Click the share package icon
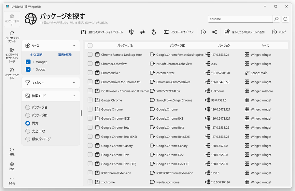 click(x=215, y=32)
